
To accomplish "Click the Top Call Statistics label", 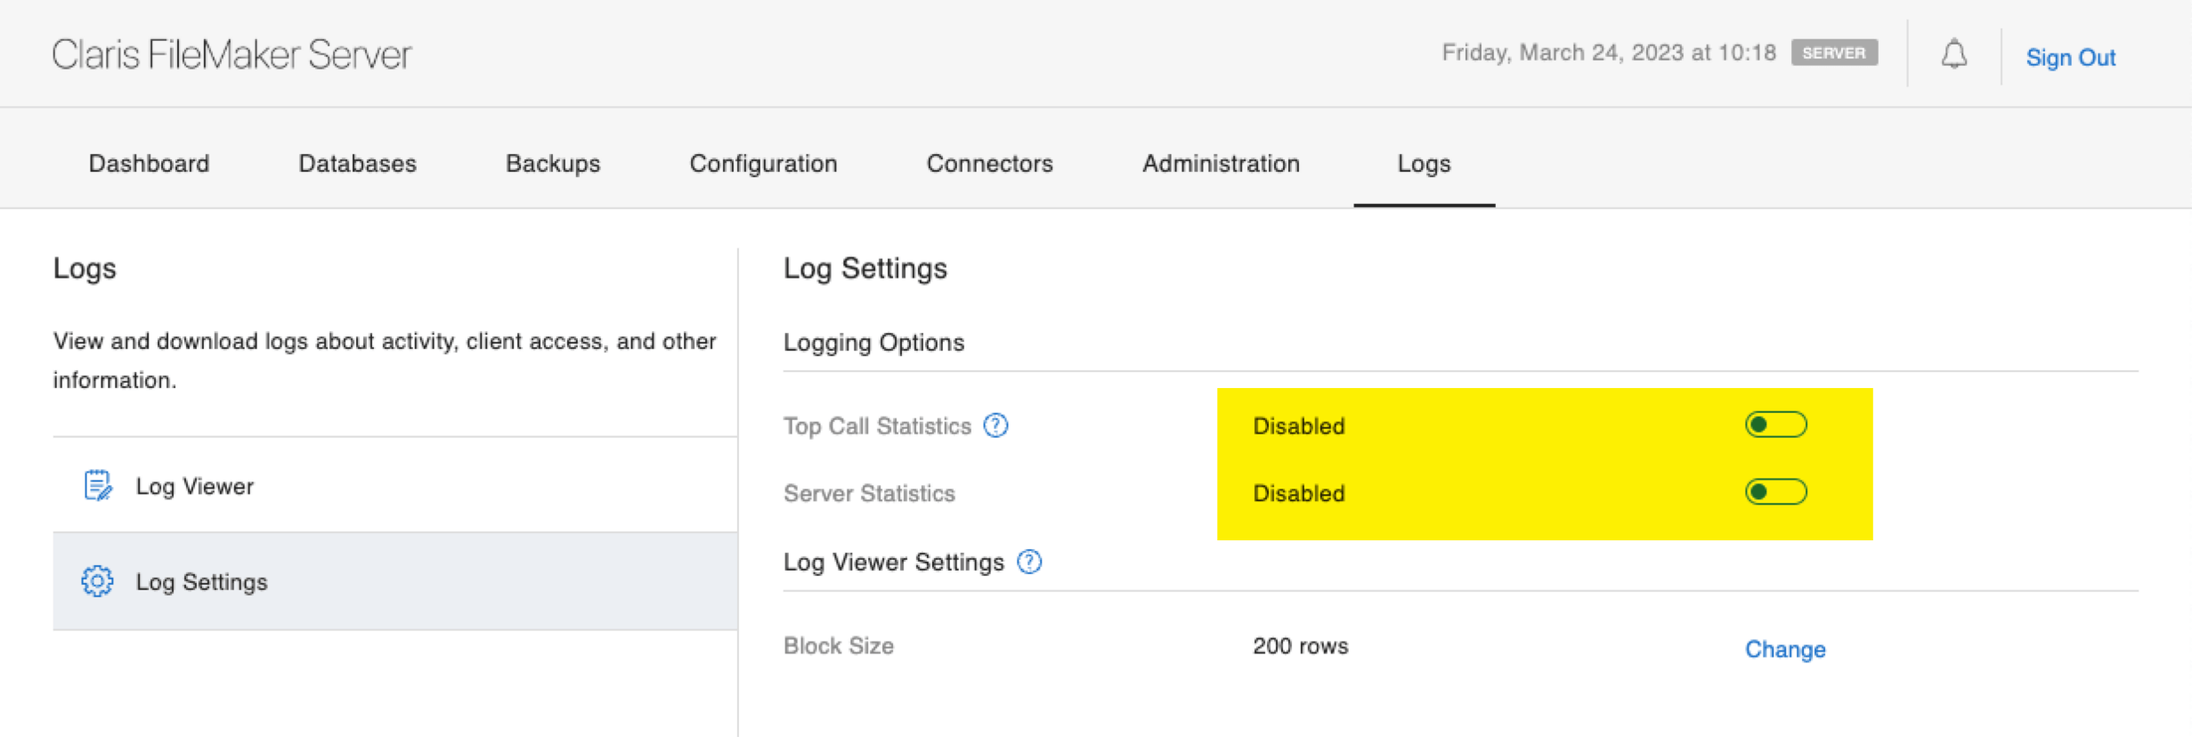I will [x=877, y=425].
